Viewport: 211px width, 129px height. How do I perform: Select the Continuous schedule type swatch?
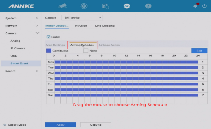[49, 51]
